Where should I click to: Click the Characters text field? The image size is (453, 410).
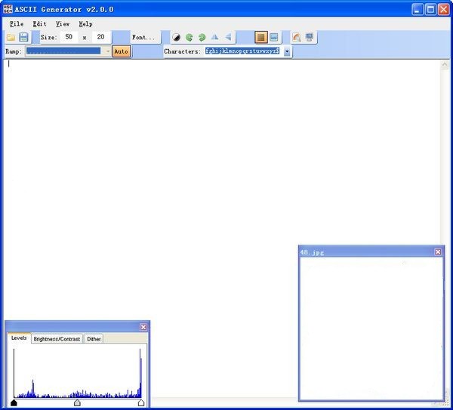tap(243, 51)
